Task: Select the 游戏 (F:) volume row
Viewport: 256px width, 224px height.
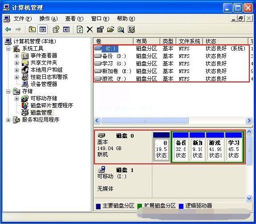Action: 171,79
